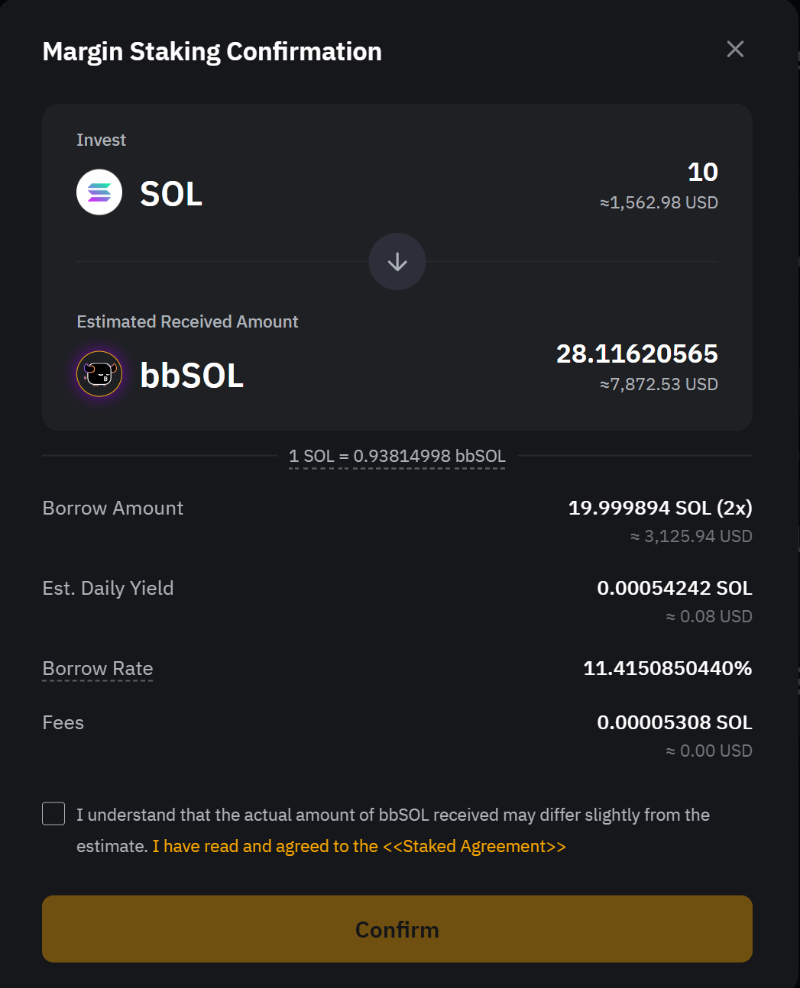Click the bbSOL token logo icon

coord(99,374)
